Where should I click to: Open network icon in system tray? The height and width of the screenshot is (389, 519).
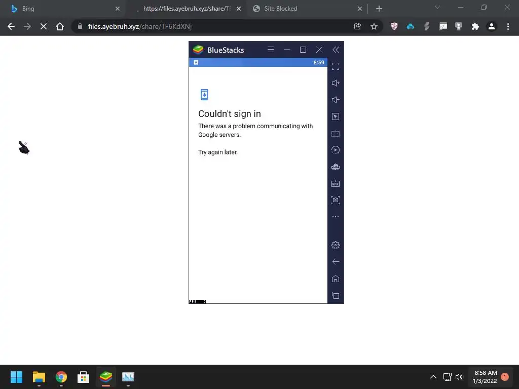coord(447,377)
